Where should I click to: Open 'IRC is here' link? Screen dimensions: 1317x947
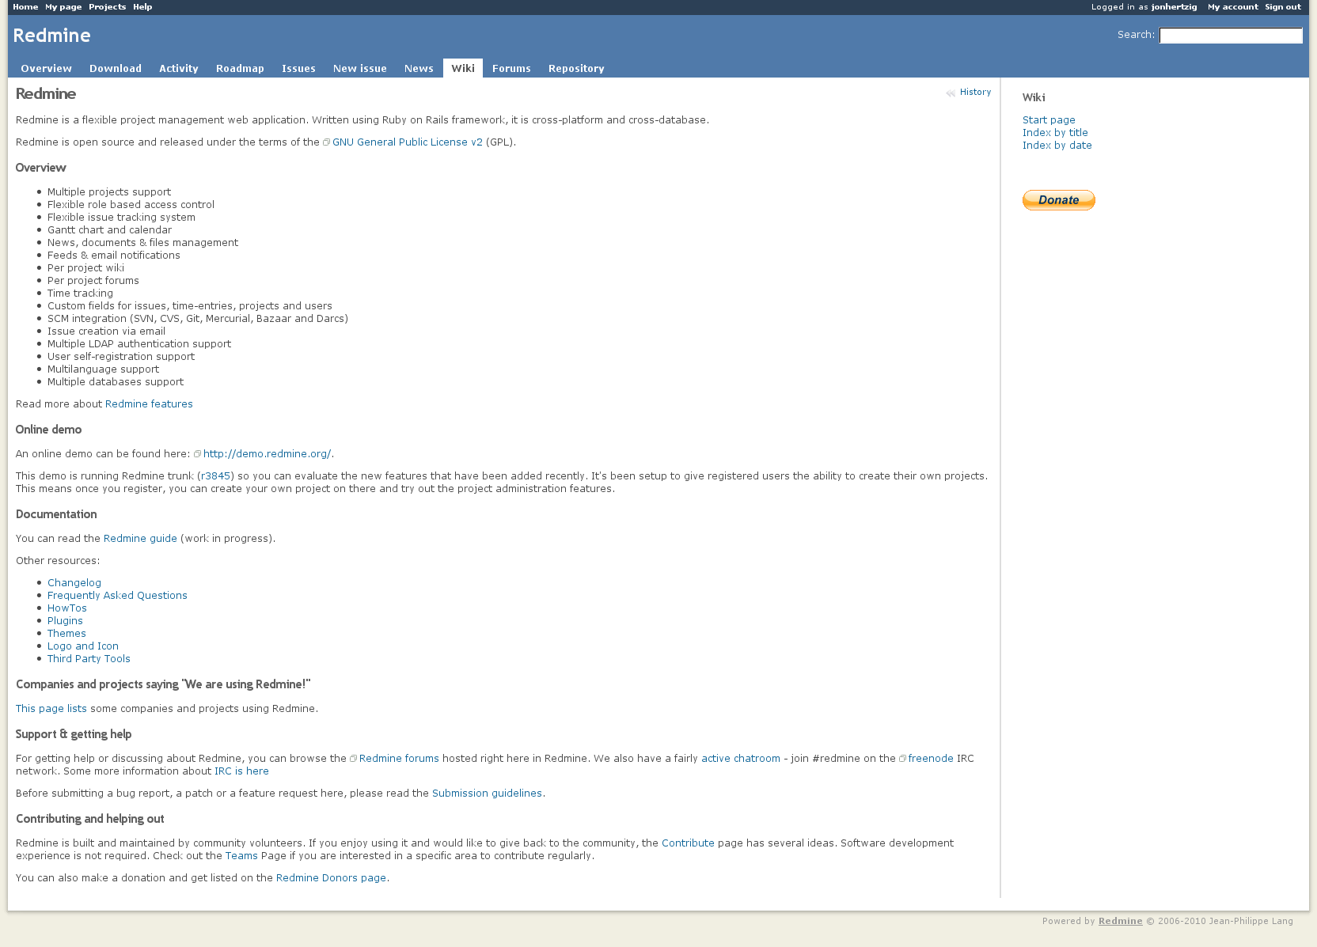coord(241,771)
